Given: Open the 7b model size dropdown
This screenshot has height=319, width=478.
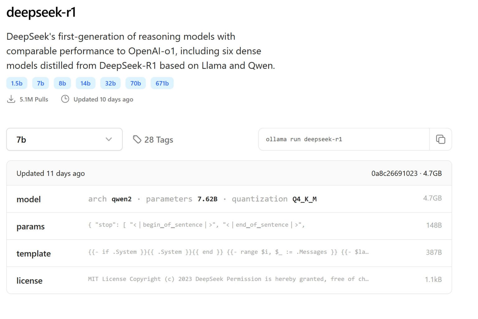Looking at the screenshot, I should [64, 139].
